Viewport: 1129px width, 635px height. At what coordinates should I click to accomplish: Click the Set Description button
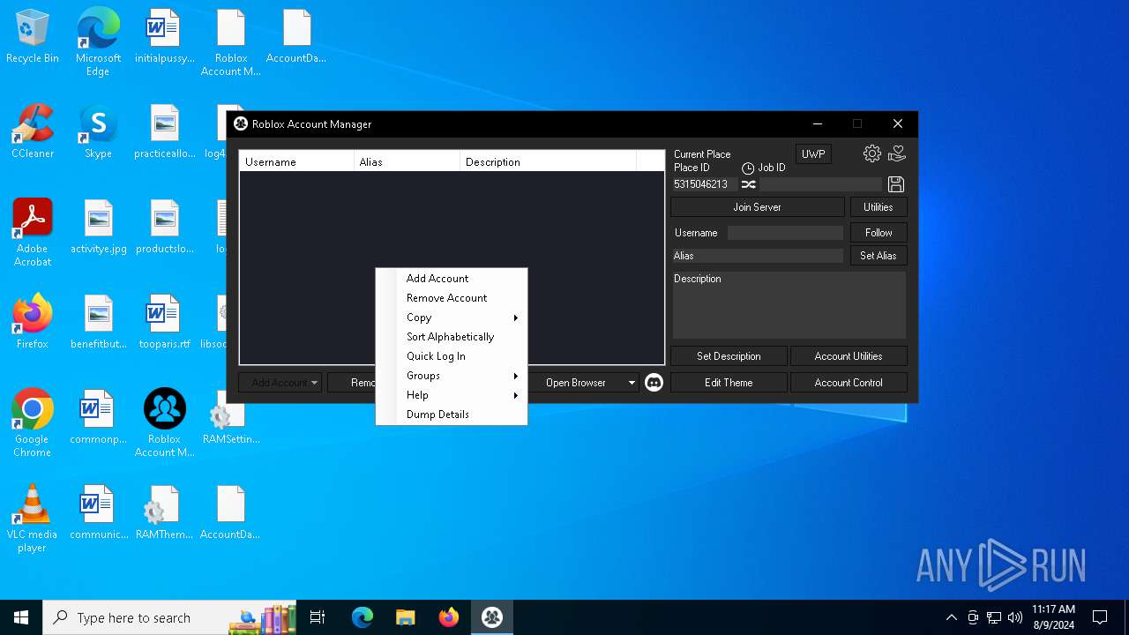coord(729,356)
